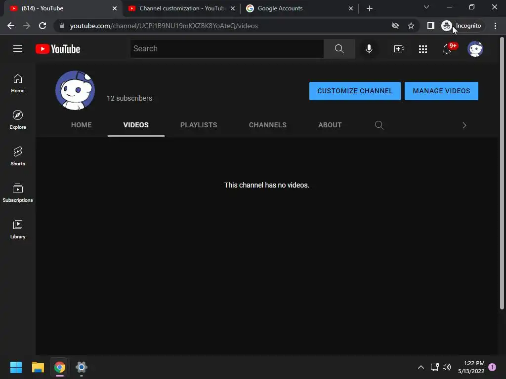
Task: Click the volume speaker tray icon
Action: (x=447, y=367)
